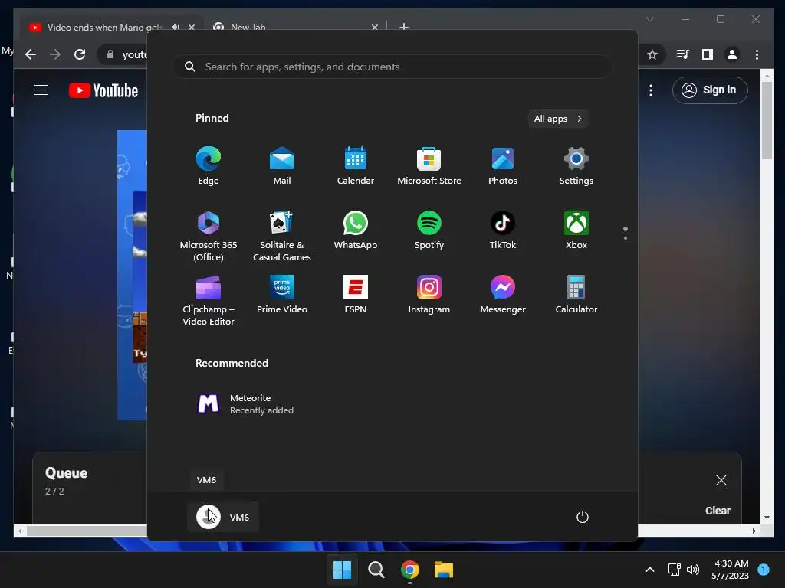Close the YouTube Queue panel
This screenshot has height=588, width=785.
[x=721, y=480]
